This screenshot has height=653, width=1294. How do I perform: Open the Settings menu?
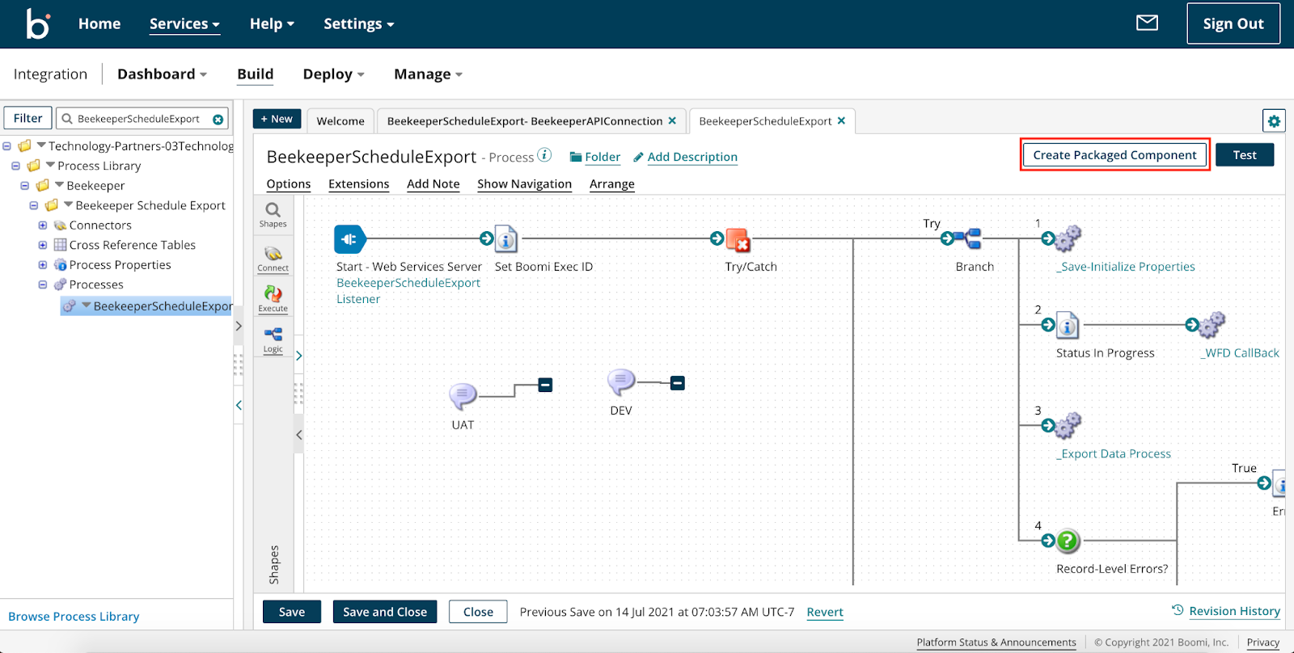(x=359, y=24)
